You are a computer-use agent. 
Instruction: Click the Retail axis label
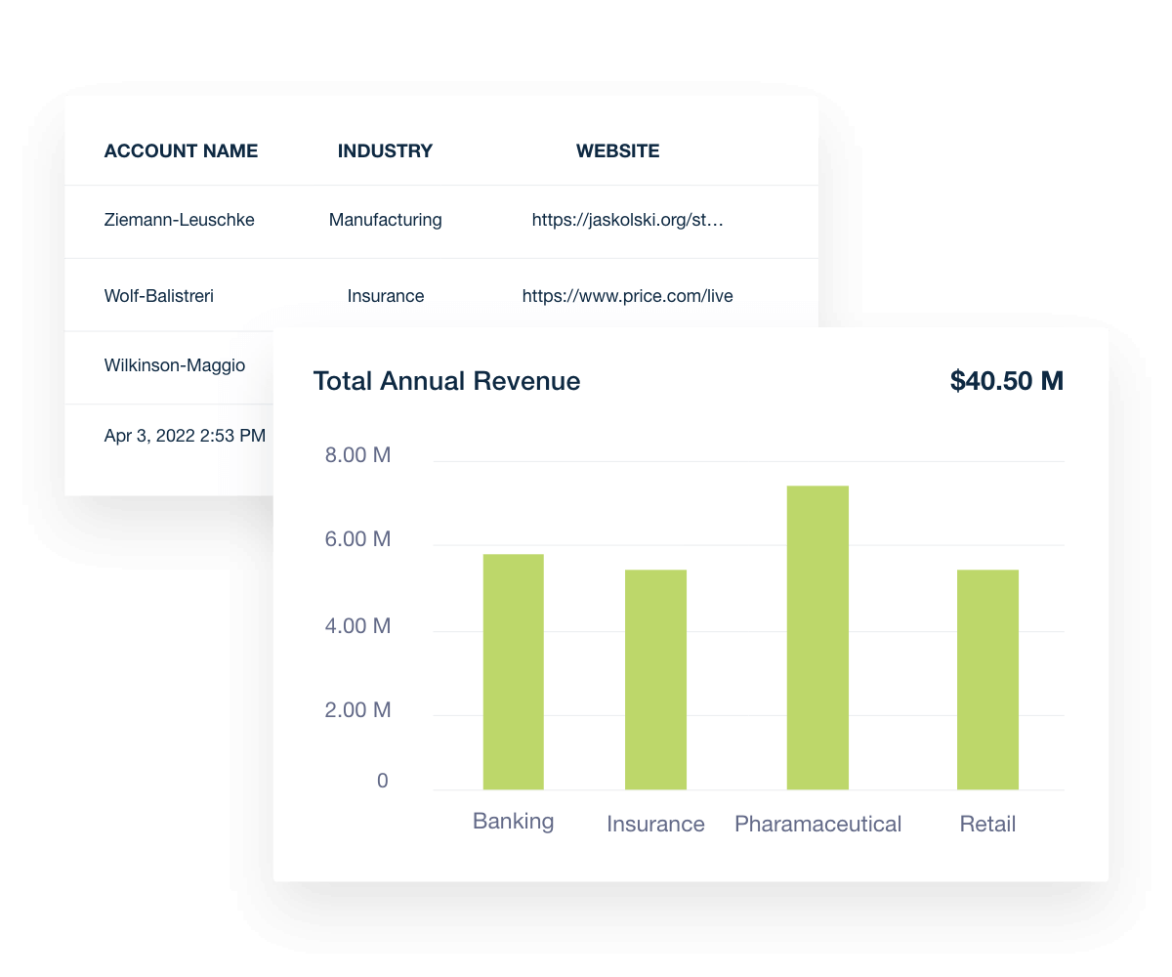point(987,824)
